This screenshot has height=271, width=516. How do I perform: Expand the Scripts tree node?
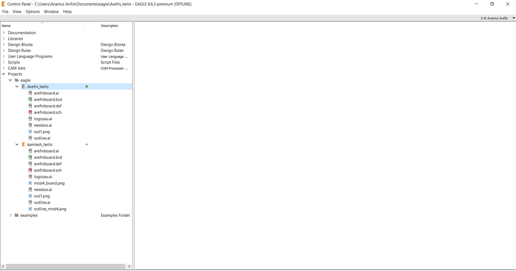click(x=3, y=62)
